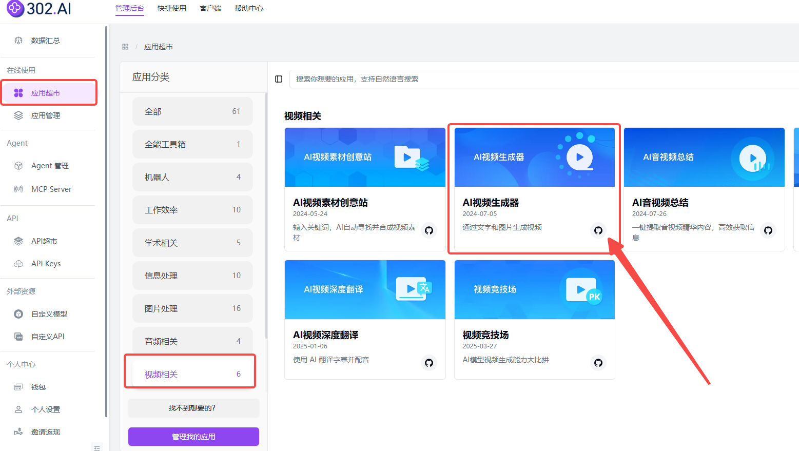Click the category list scrollbar

(x=266, y=215)
